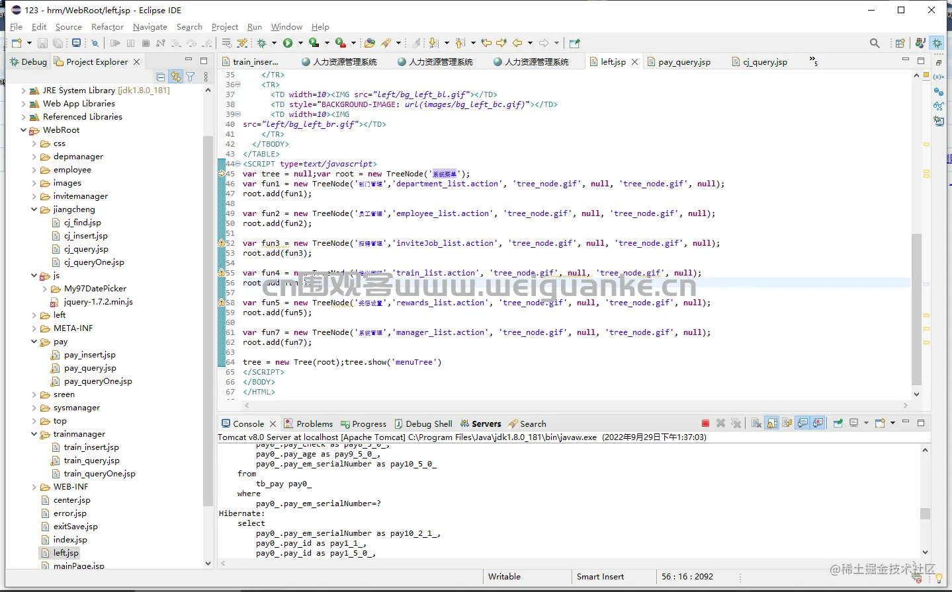Toggle Show Console on Standard Out change
952x592 pixels.
click(802, 423)
